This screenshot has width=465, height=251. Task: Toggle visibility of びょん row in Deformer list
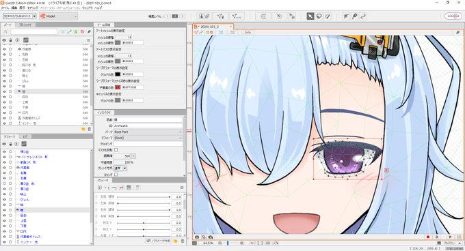click(x=4, y=200)
